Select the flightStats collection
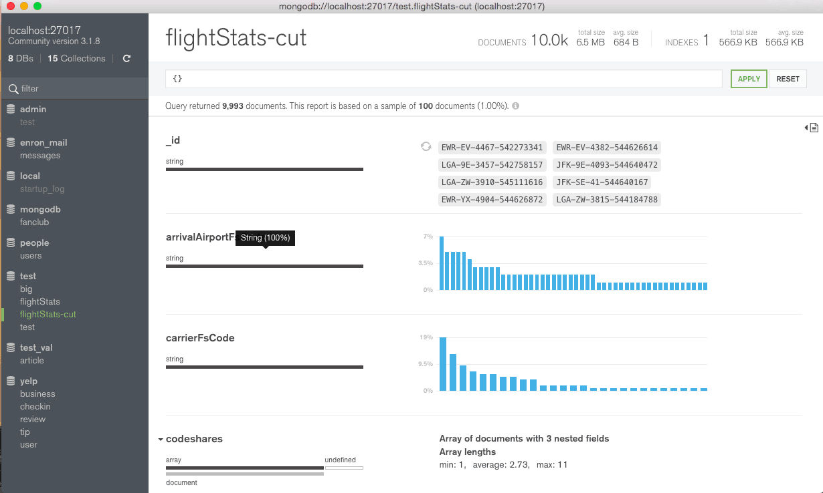 point(39,301)
